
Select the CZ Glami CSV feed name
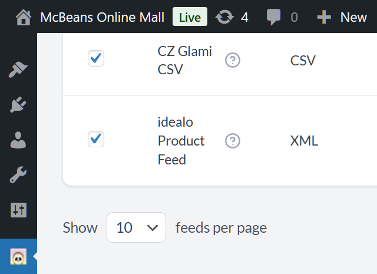point(184,60)
